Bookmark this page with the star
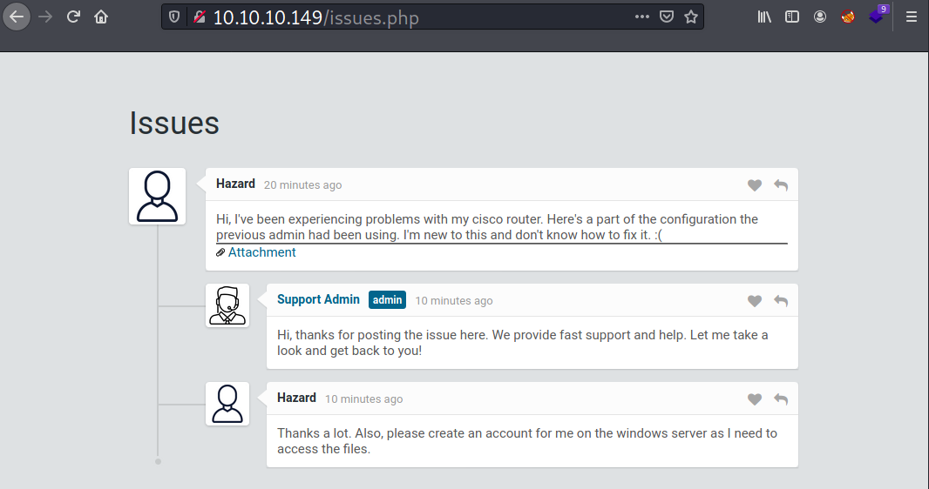Image resolution: width=929 pixels, height=489 pixels. (x=691, y=17)
